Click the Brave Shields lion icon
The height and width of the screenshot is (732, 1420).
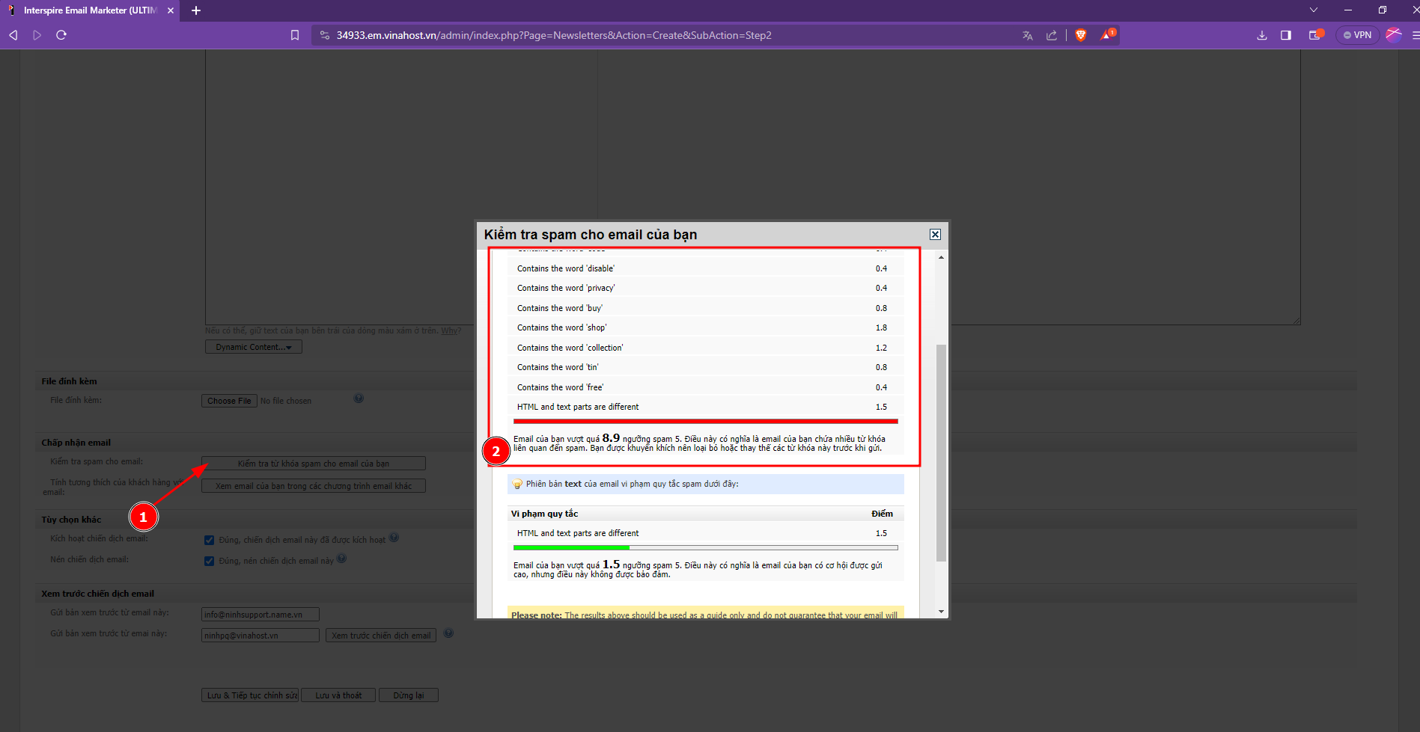coord(1080,35)
